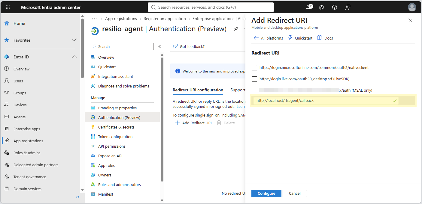The image size is (422, 204).
Task: Collapse the resource menu with double chevron
Action: tap(159, 46)
